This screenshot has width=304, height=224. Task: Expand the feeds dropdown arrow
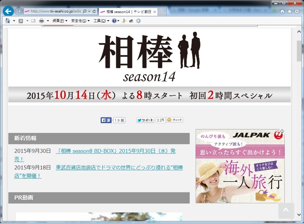tap(27, 21)
